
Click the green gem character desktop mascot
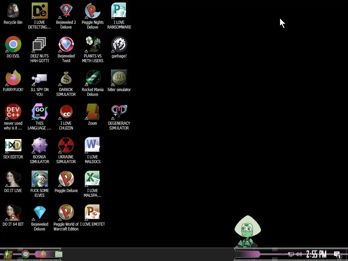(247, 231)
